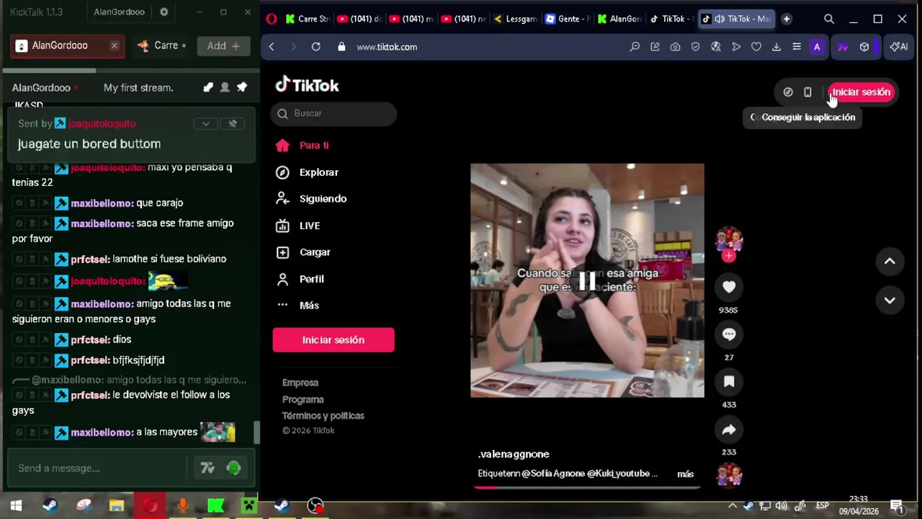This screenshot has width=922, height=519.
Task: Click in TikTok 'Buscar' search field
Action: coord(334,113)
